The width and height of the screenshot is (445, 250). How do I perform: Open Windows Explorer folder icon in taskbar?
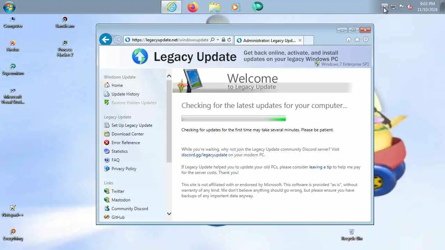coord(215,7)
